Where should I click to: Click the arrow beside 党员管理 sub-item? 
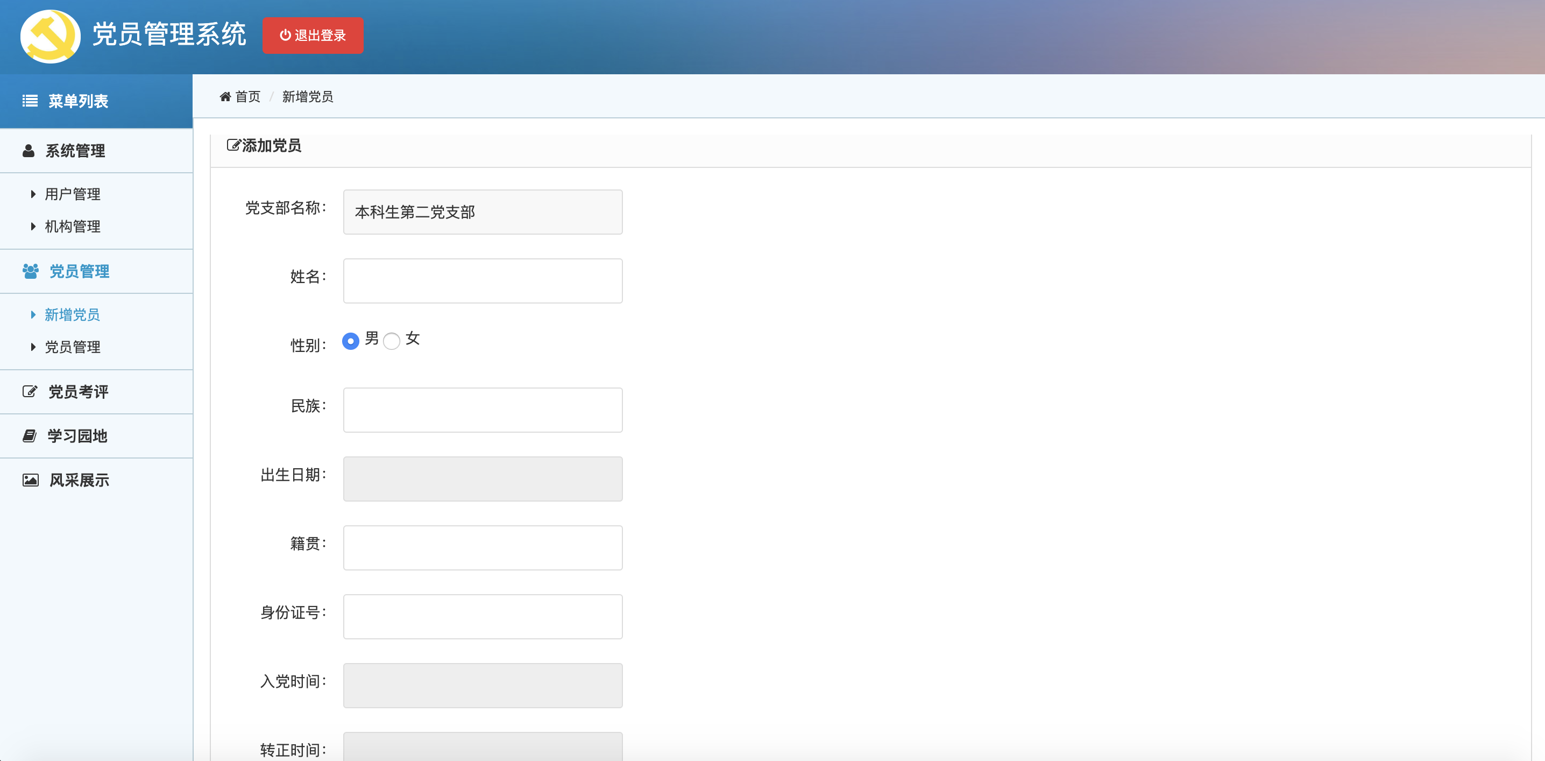[33, 347]
